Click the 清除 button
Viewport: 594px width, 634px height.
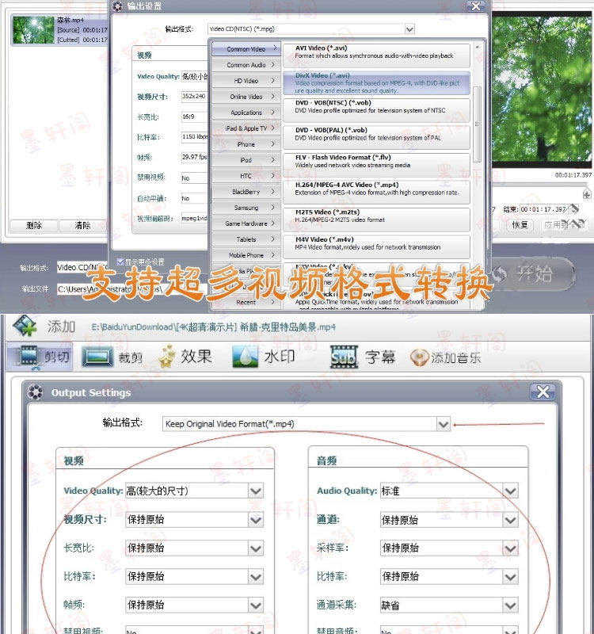[x=82, y=226]
